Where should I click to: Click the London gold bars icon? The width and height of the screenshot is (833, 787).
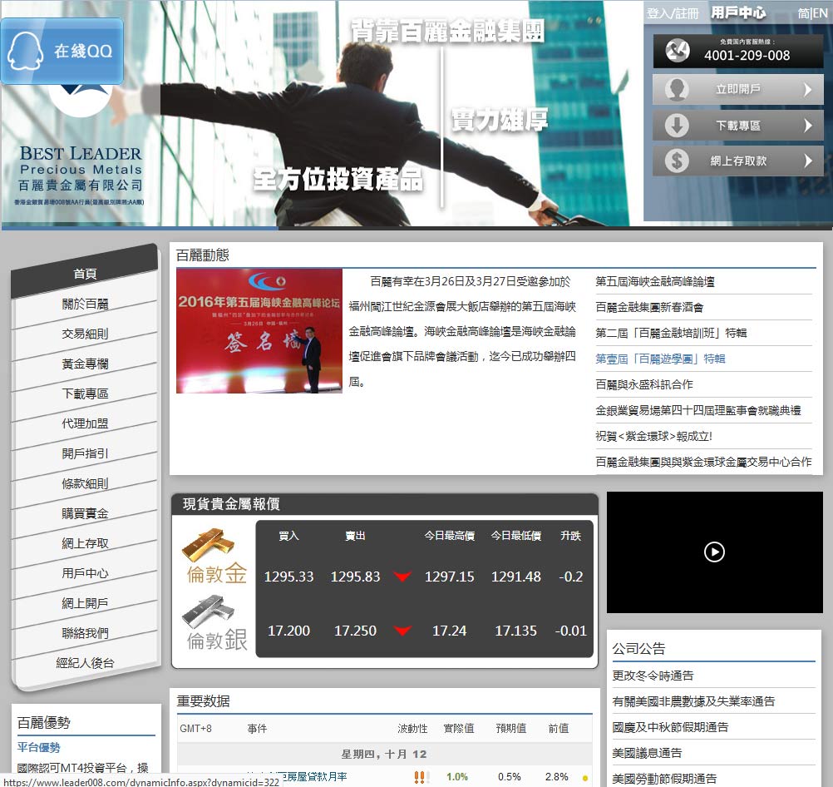[208, 545]
